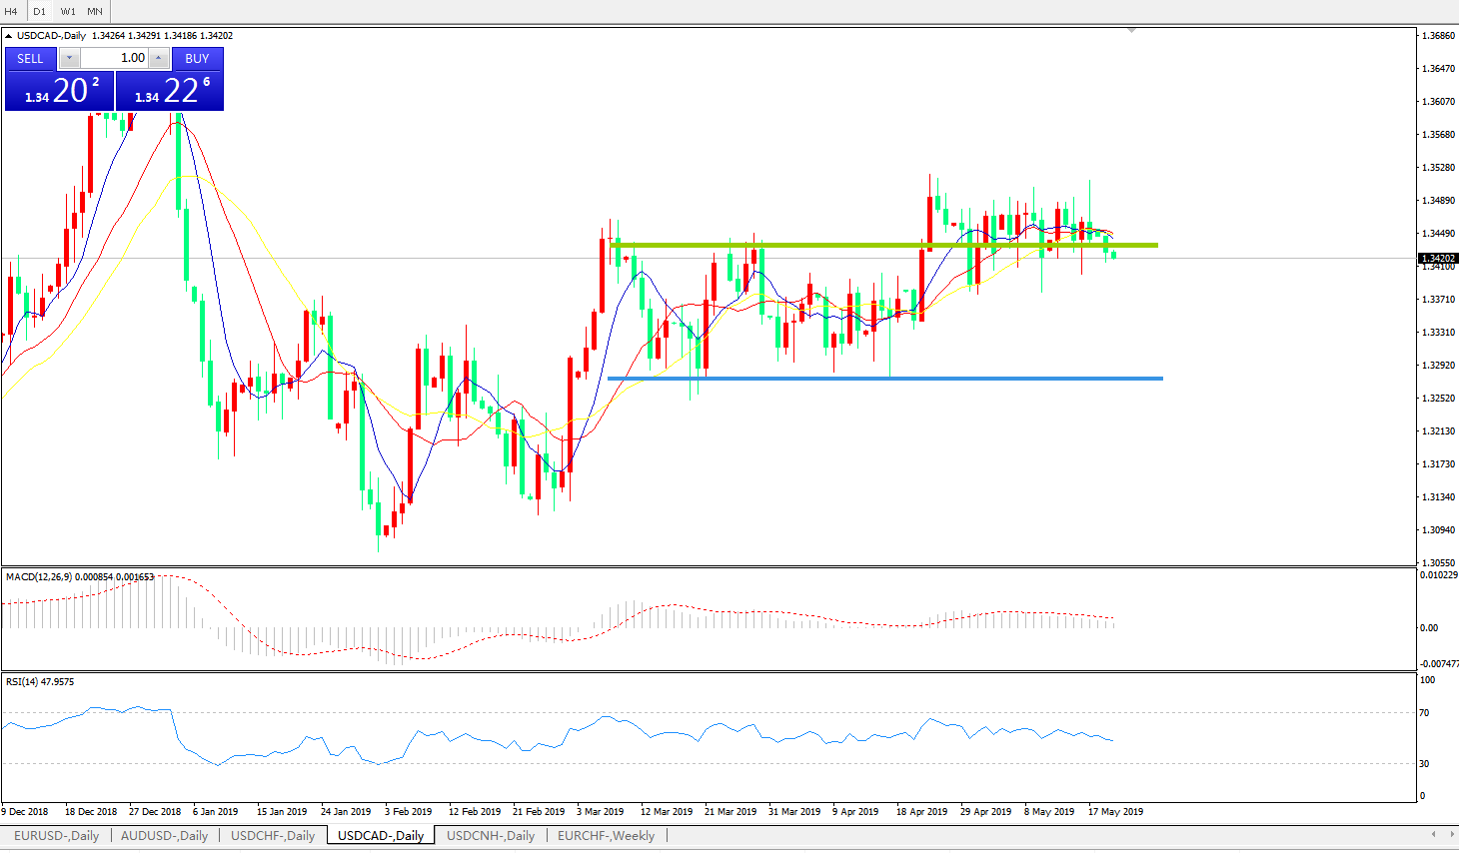Switch to AUDUSD-,Daily chart tab
Image resolution: width=1459 pixels, height=853 pixels.
[x=164, y=836]
